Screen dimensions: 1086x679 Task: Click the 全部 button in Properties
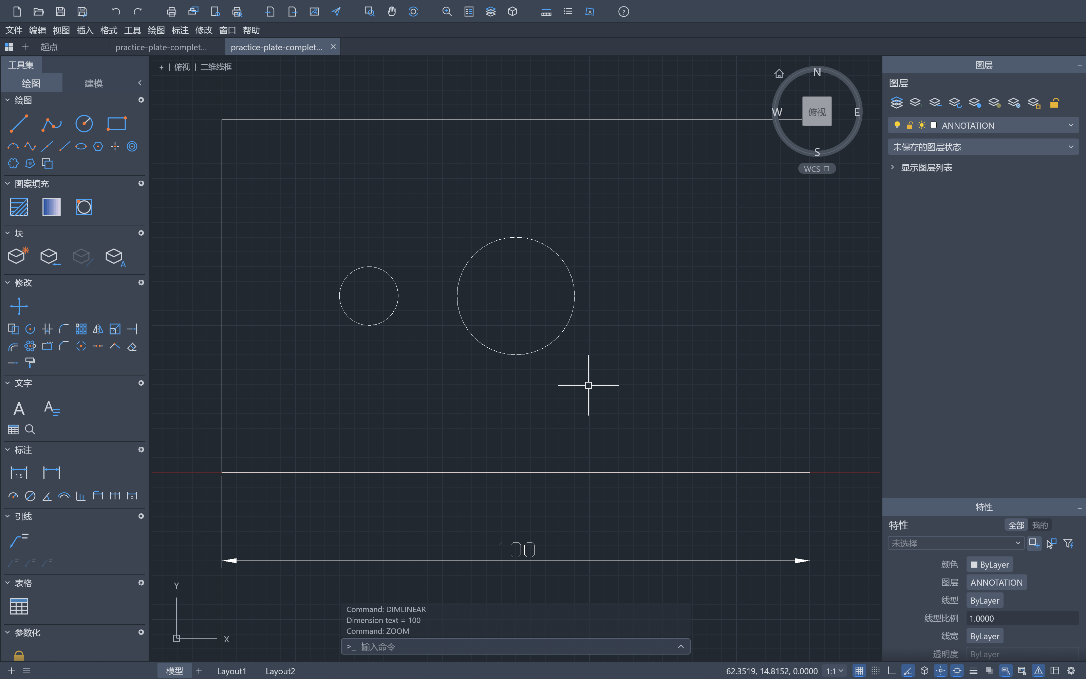coord(1016,525)
